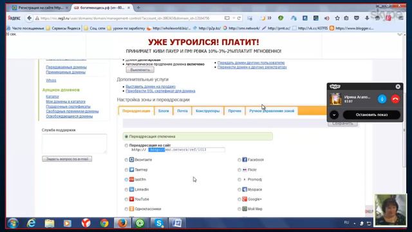
Task: Click the reload page icon in address bar
Action: click(239, 18)
